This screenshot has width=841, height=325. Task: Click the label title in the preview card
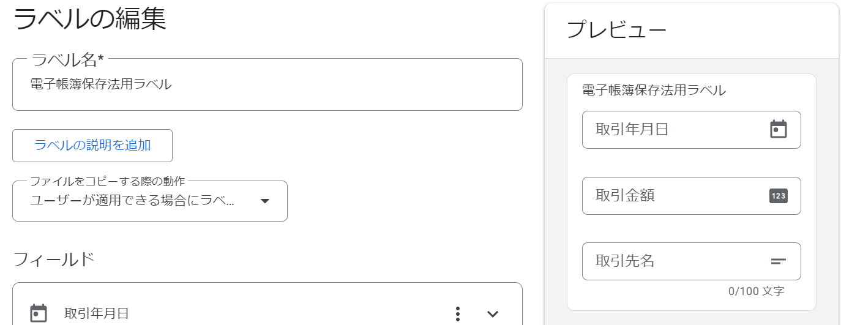654,91
